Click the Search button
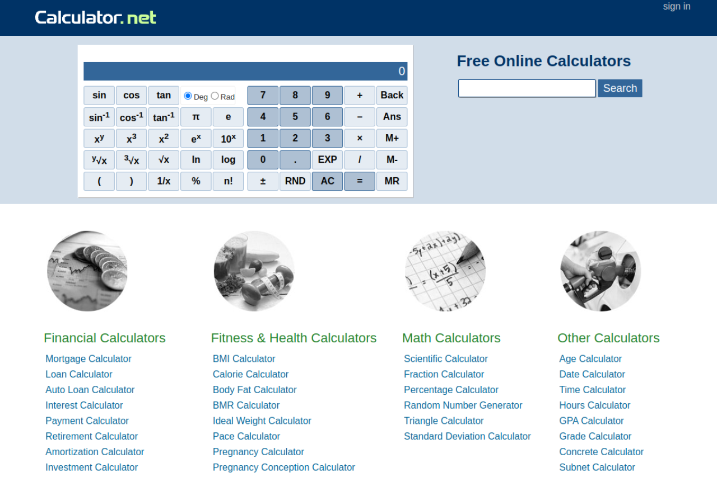 click(620, 88)
